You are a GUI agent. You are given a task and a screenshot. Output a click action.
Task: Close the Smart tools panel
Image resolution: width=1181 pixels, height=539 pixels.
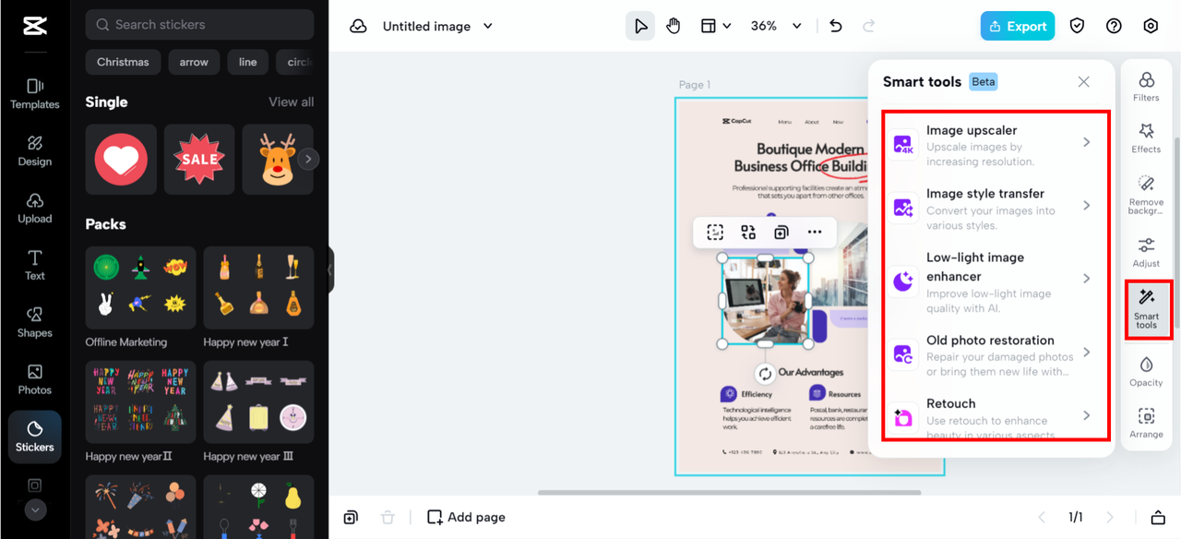1083,81
